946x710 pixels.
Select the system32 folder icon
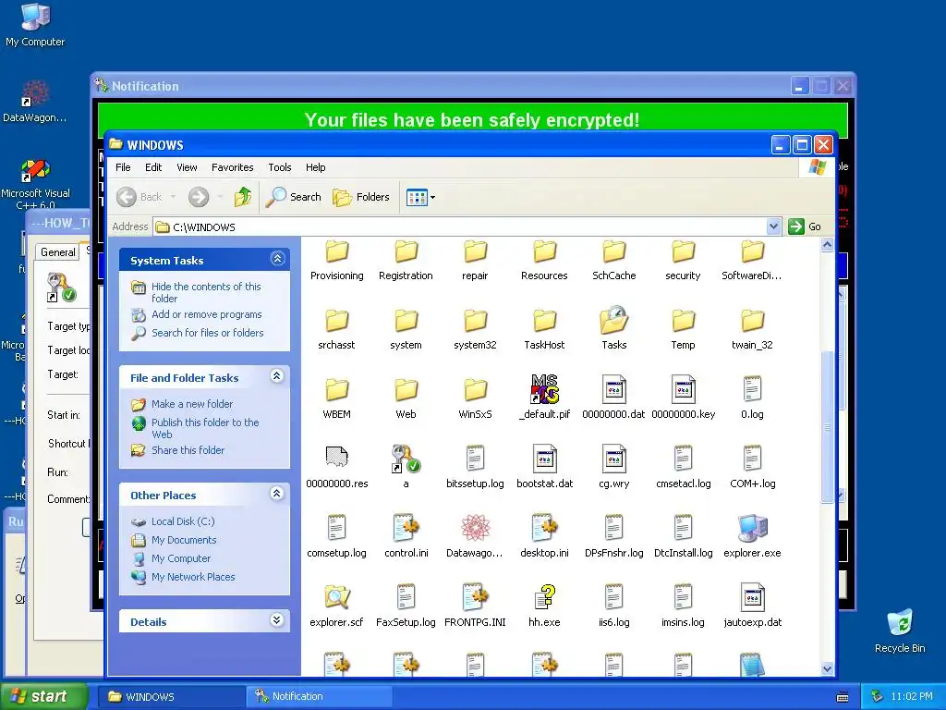[x=475, y=321]
